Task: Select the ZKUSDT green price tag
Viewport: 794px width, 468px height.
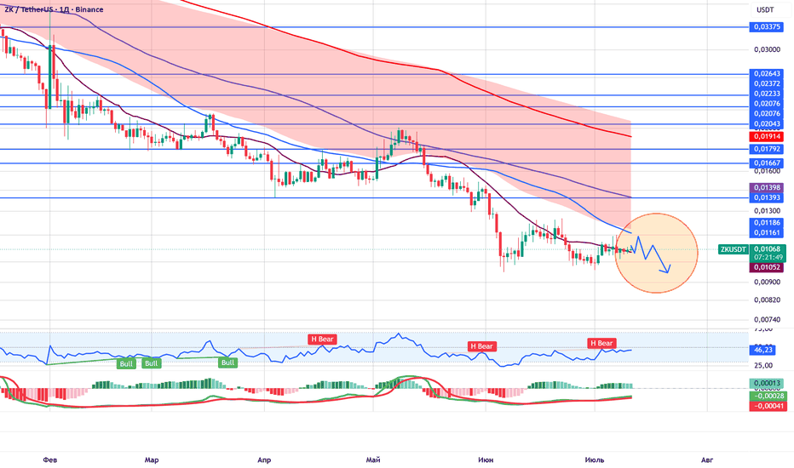Action: (734, 249)
